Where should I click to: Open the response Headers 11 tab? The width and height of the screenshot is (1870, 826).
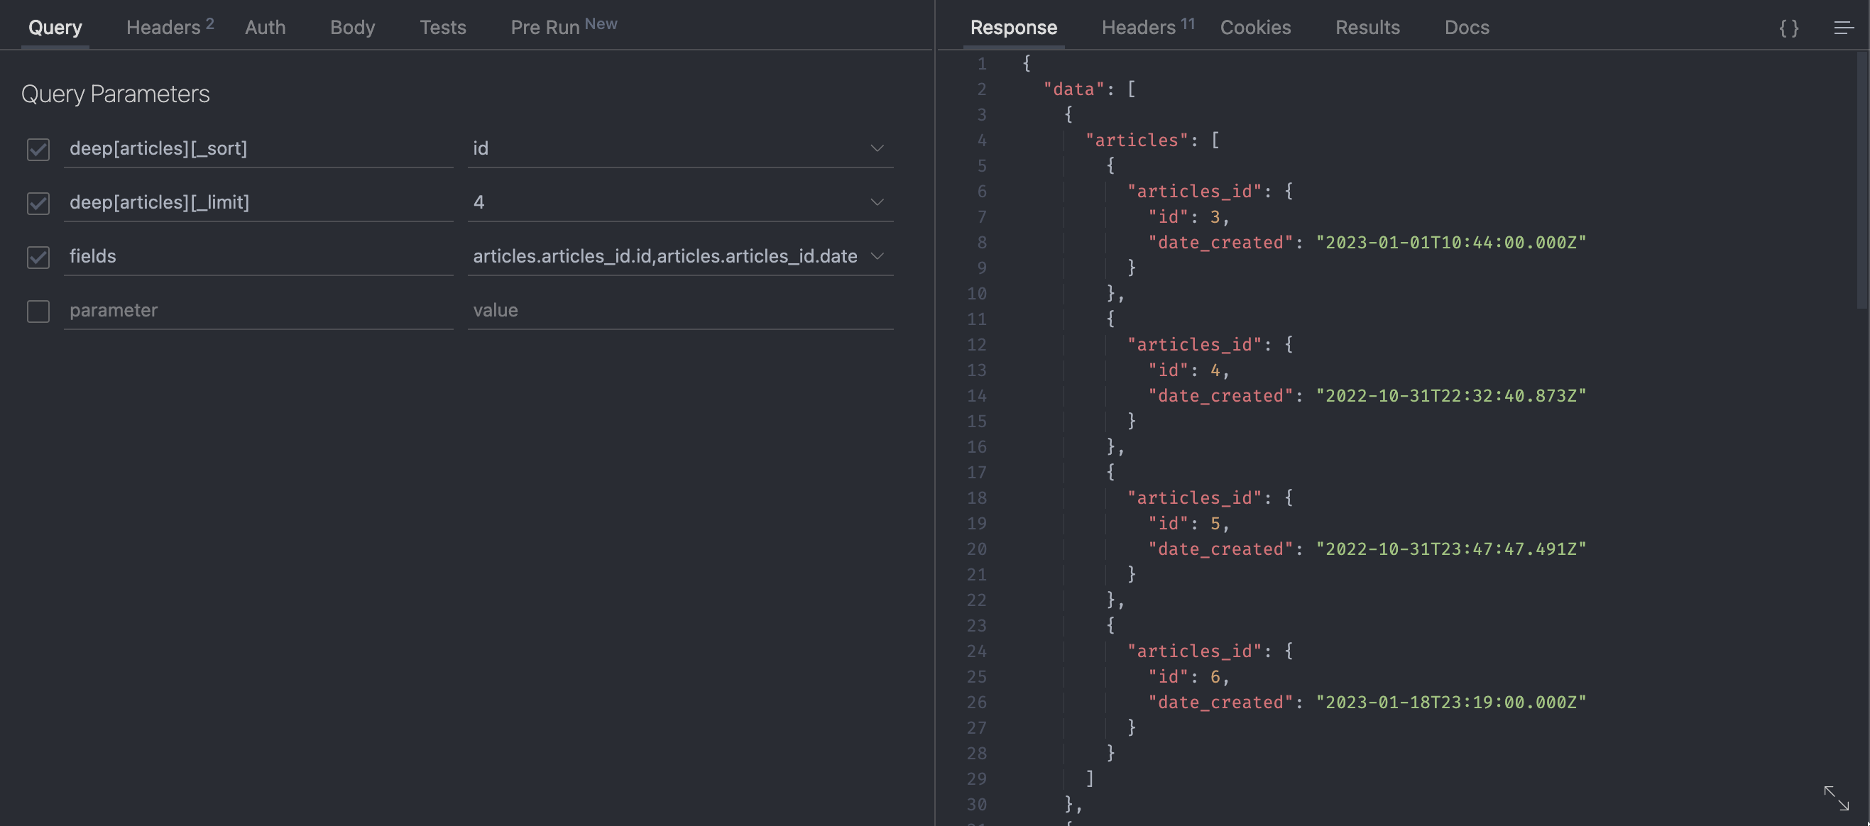click(x=1148, y=28)
